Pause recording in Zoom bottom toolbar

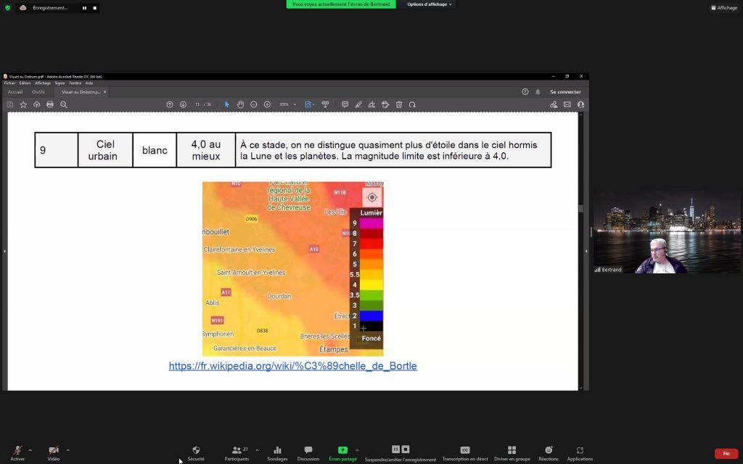[395, 449]
